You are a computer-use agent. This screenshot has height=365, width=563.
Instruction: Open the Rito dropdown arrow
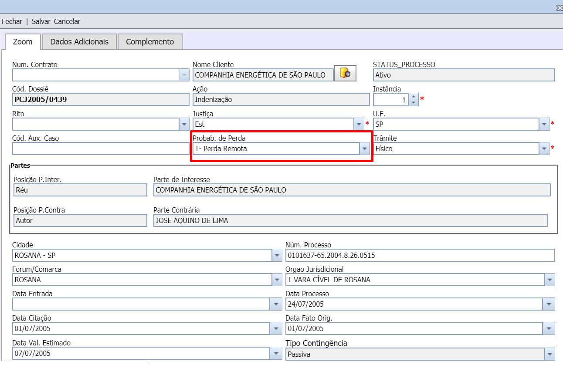pyautogui.click(x=184, y=124)
